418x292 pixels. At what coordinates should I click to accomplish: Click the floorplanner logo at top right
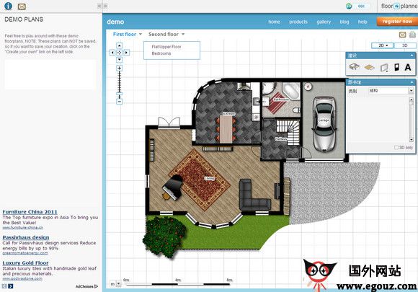399,6
